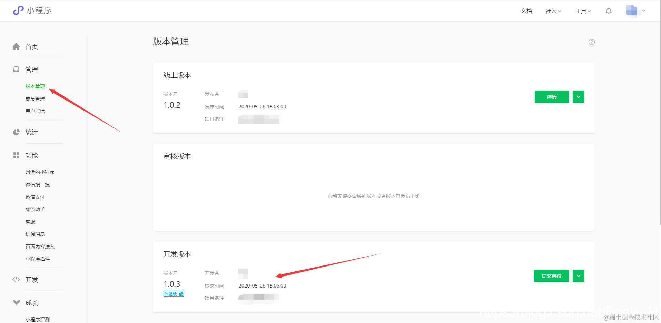Open 客服 menu item

tap(30, 222)
